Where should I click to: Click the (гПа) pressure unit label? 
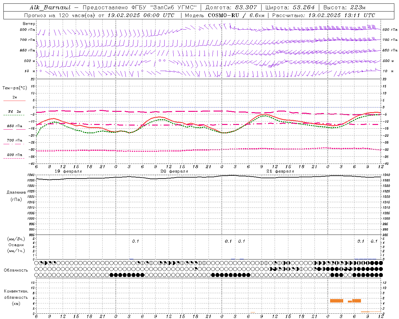pyautogui.click(x=16, y=199)
